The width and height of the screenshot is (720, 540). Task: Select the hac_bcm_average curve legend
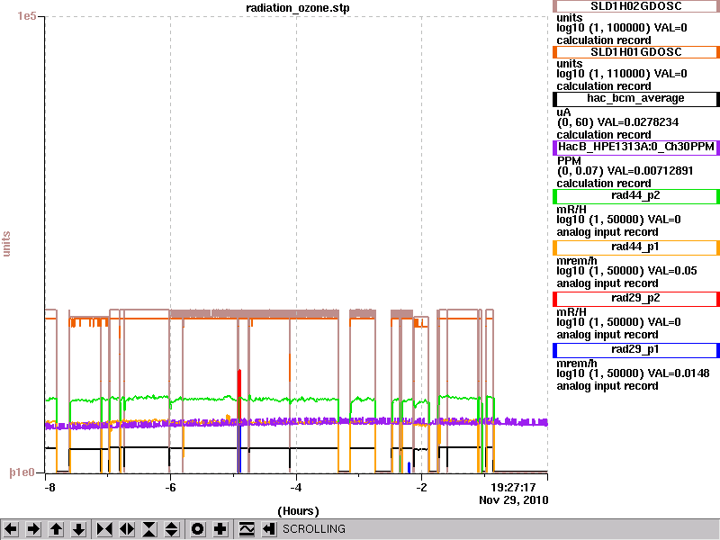[x=636, y=99]
